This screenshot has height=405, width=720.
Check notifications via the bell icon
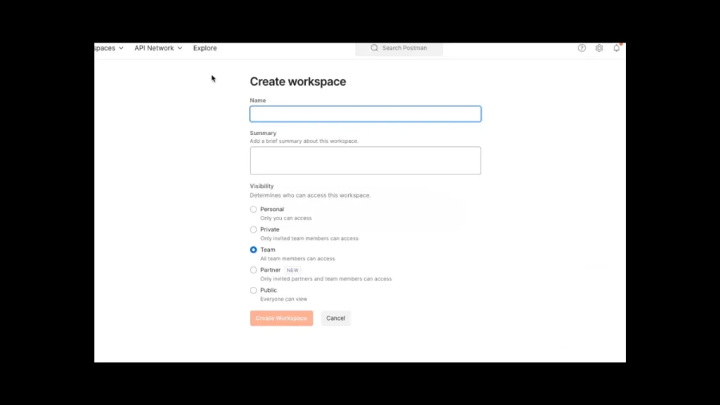(x=616, y=48)
